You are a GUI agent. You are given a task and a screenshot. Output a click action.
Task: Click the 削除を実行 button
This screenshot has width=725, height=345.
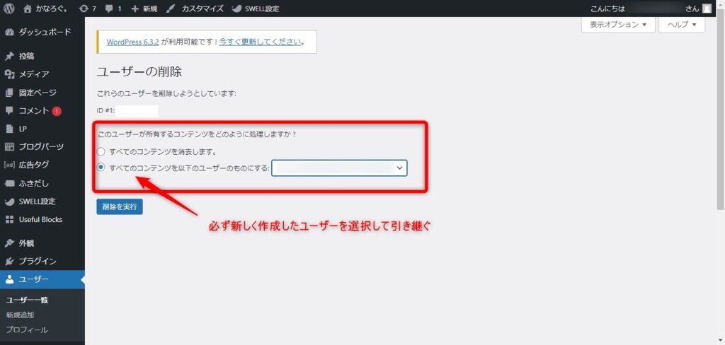[120, 206]
